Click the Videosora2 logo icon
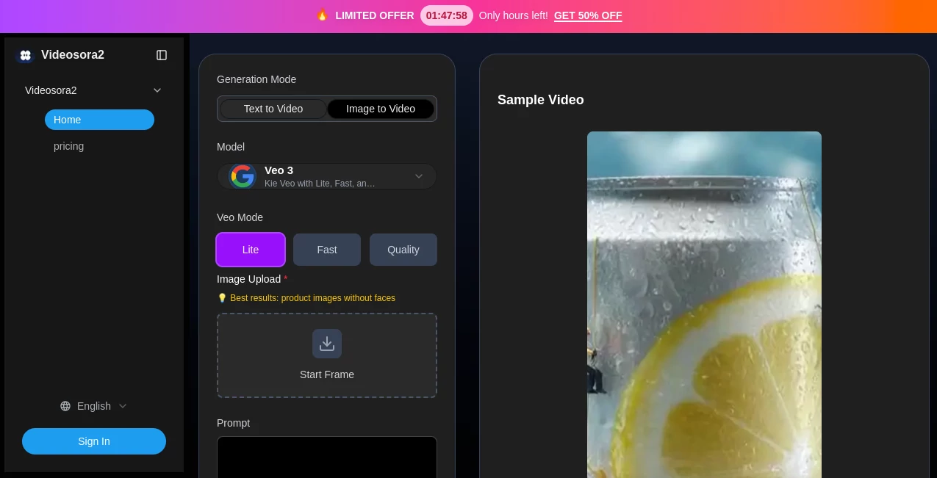 coord(25,55)
